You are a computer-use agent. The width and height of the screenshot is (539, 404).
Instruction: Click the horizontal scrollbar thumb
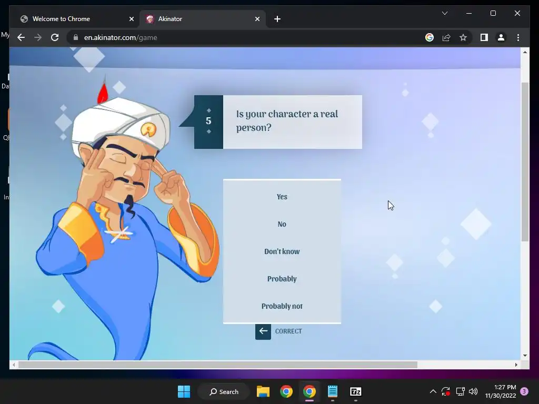(x=217, y=365)
